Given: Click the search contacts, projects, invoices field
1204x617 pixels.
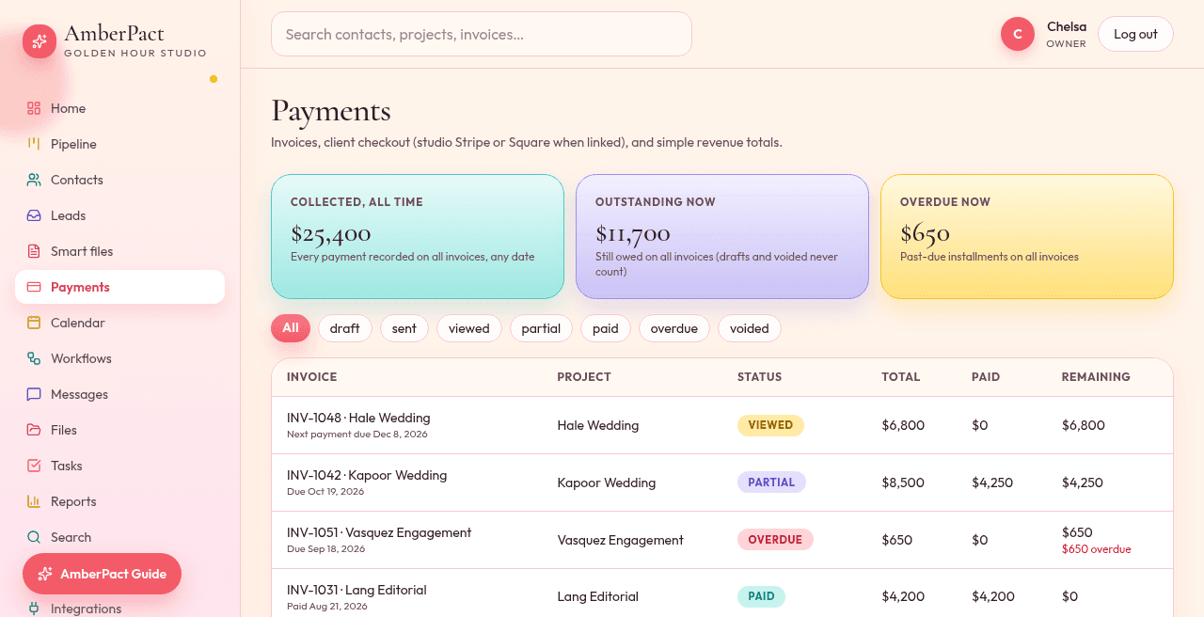Looking at the screenshot, I should (x=482, y=34).
